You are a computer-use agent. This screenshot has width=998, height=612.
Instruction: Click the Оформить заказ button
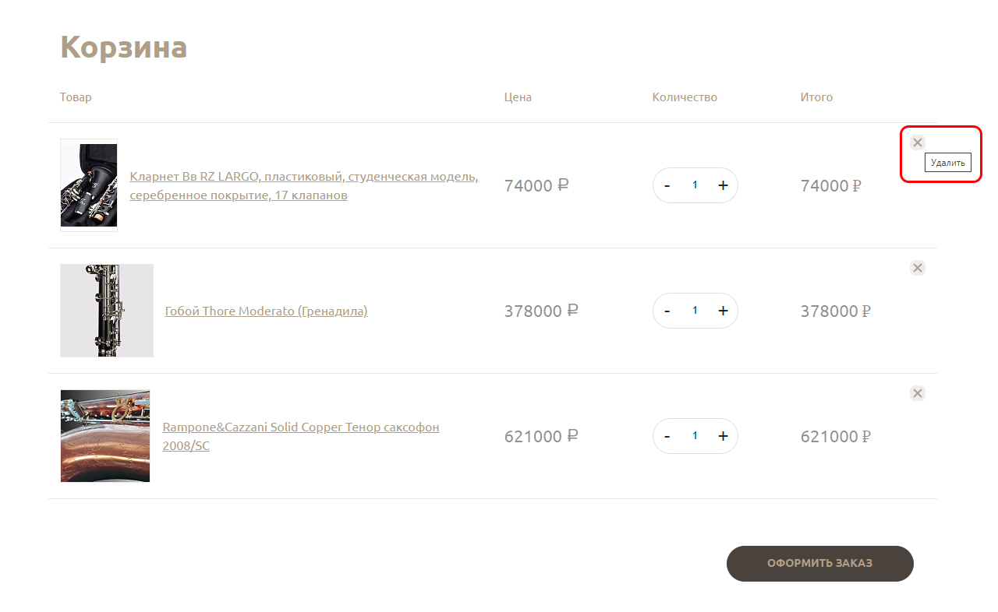(819, 564)
